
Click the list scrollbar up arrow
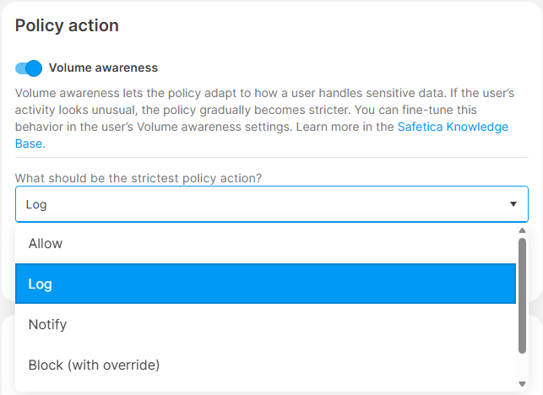522,230
